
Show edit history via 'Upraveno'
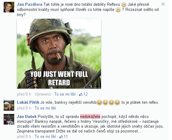pos(43,94)
